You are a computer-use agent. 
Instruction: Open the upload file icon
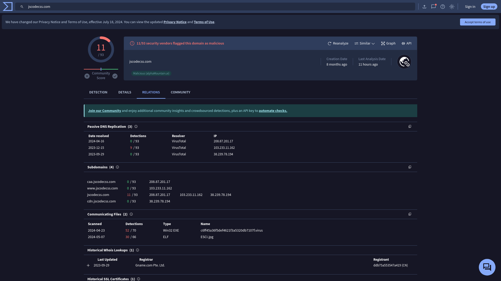[425, 7]
